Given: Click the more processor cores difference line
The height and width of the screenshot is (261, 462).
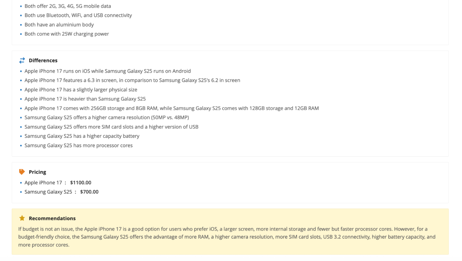Looking at the screenshot, I should [x=79, y=146].
